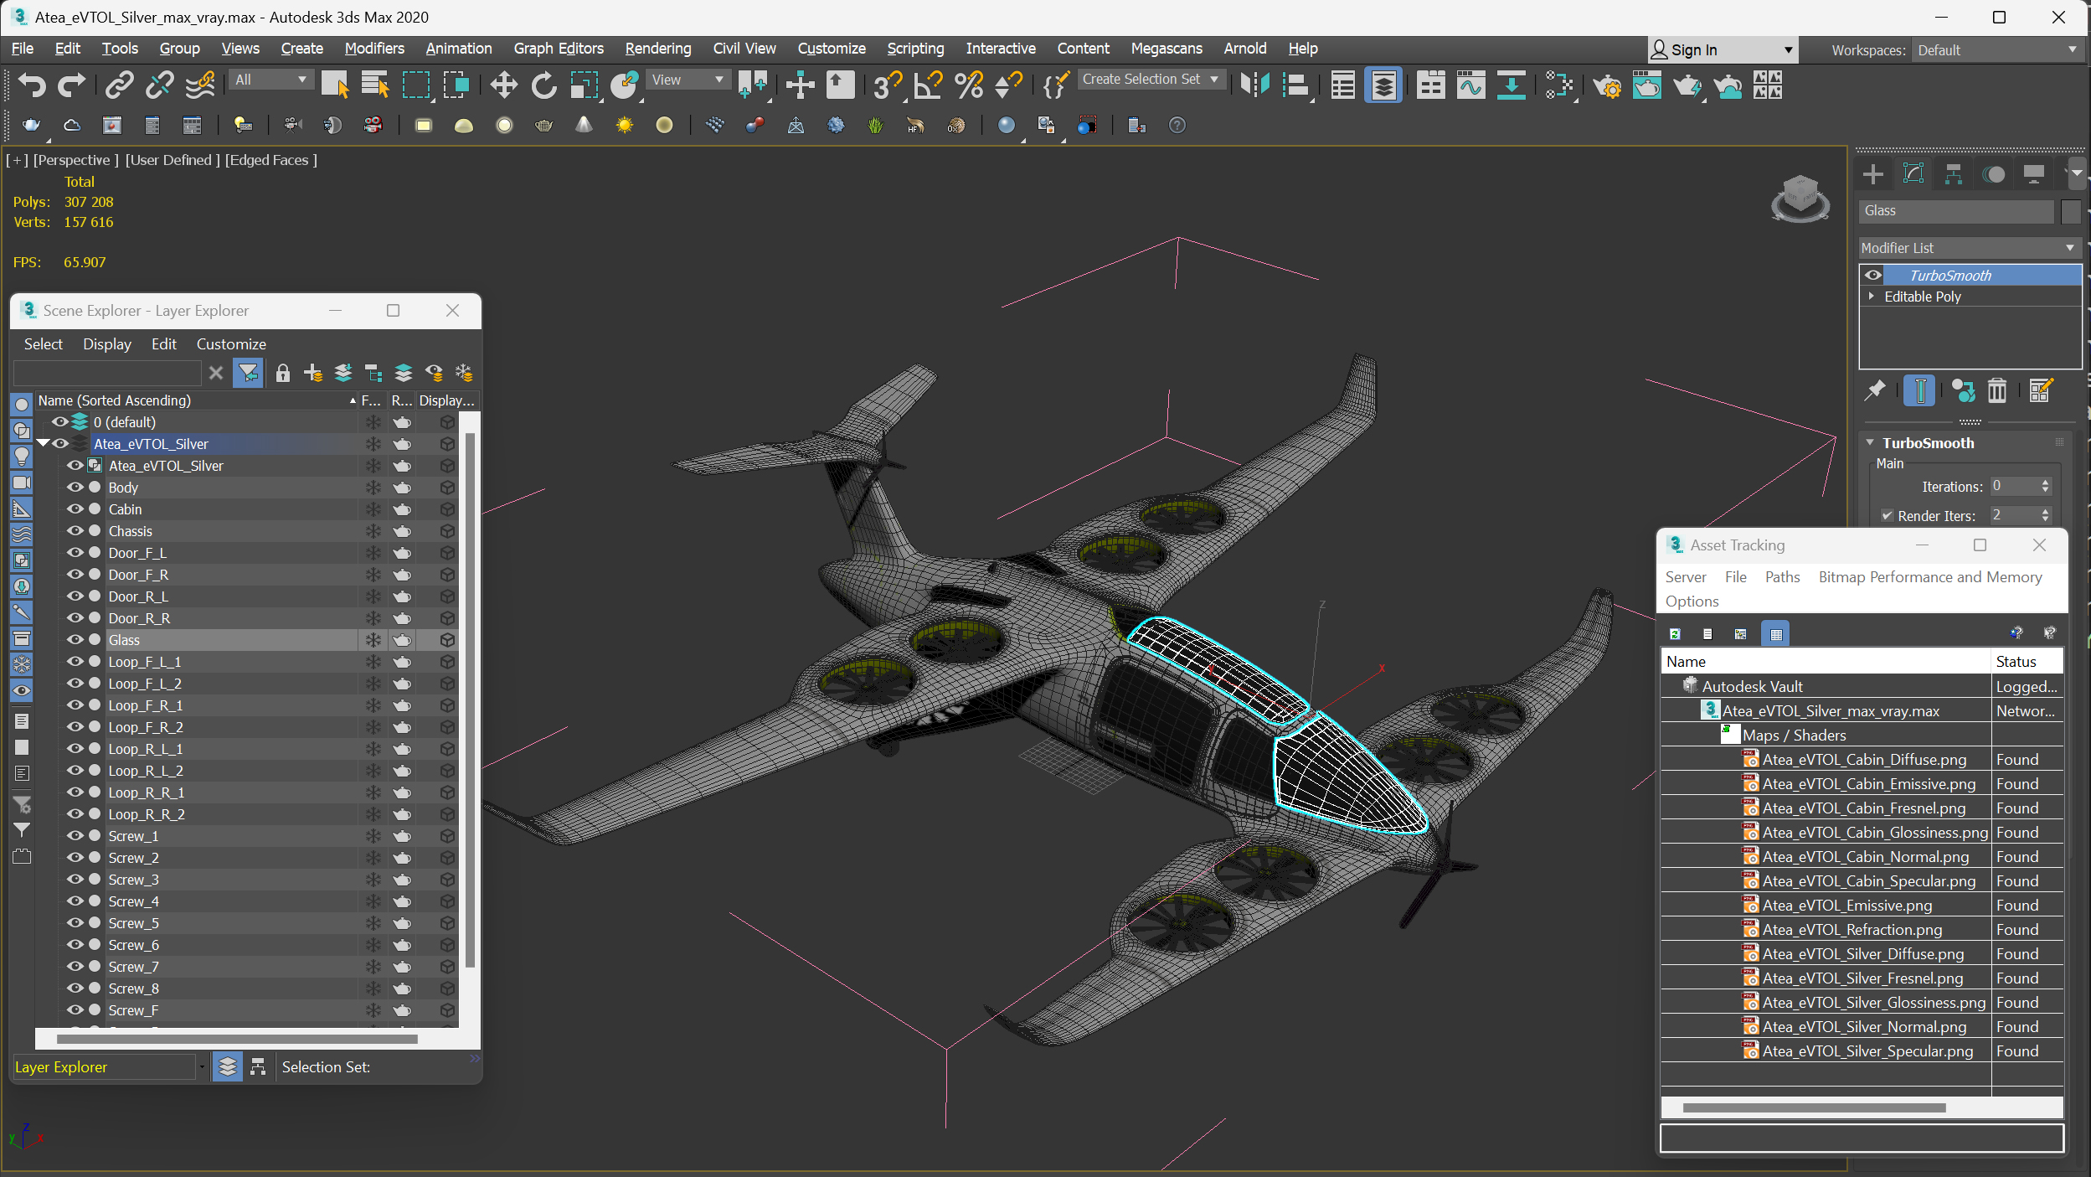
Task: Click the Glass object color swatch
Action: tap(2071, 211)
